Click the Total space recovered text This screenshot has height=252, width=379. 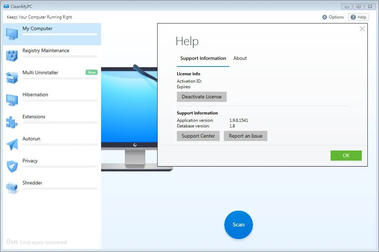43,242
